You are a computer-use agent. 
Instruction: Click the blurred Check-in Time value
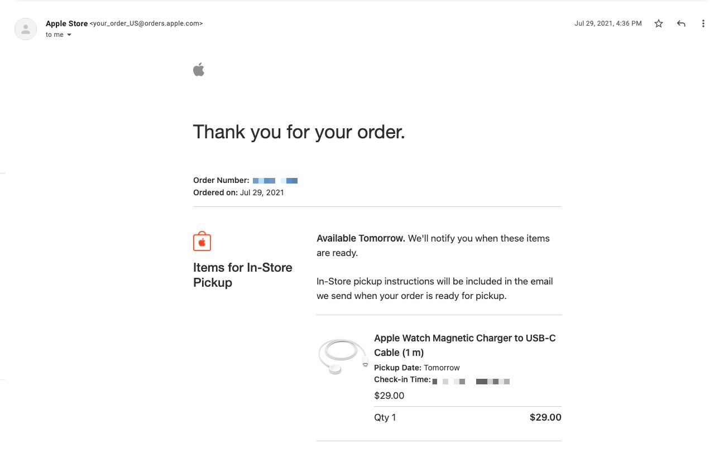[471, 382]
